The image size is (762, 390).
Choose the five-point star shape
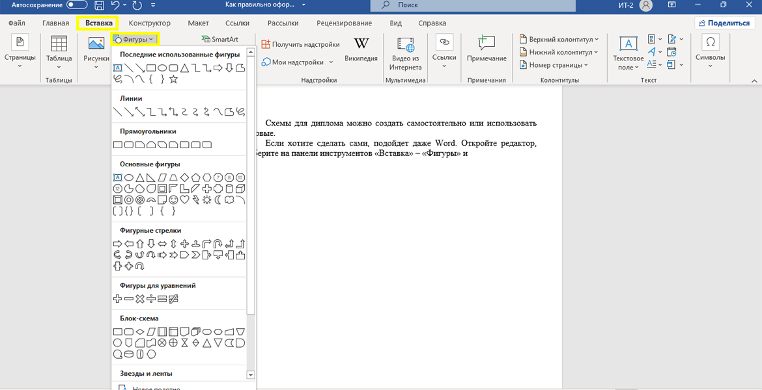point(173,79)
